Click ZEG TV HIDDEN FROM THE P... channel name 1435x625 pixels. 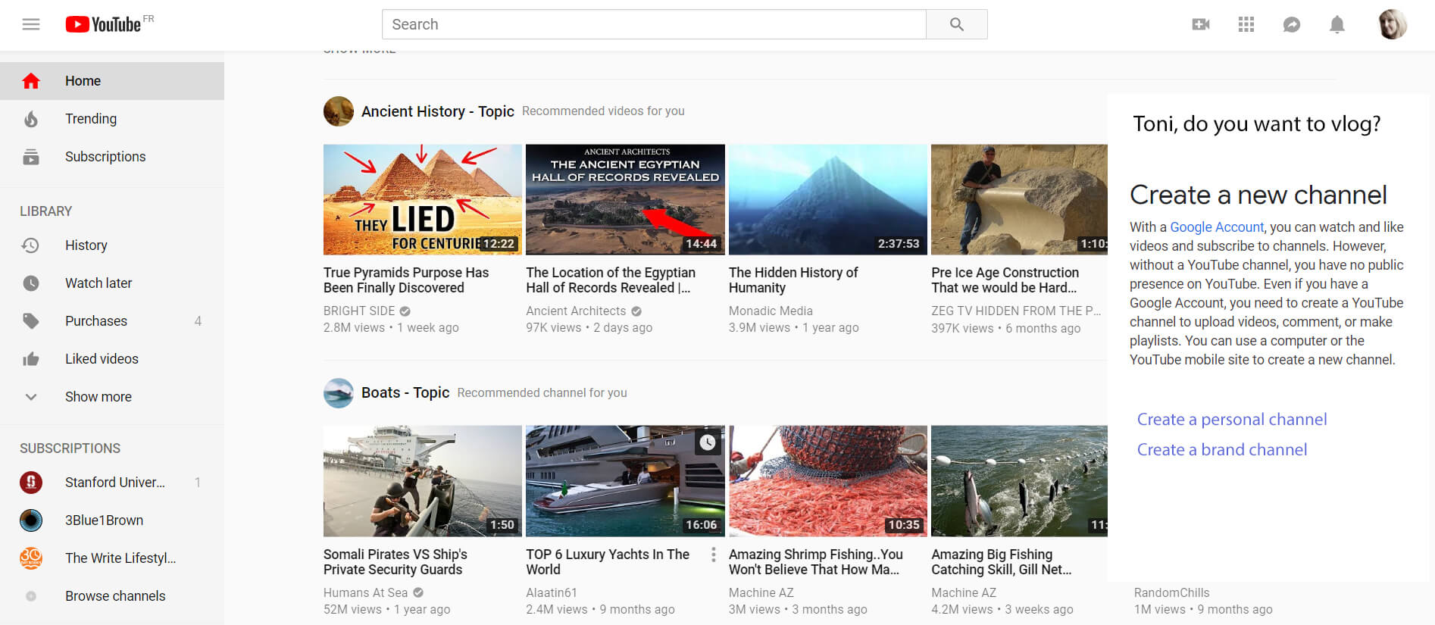pyautogui.click(x=1016, y=311)
